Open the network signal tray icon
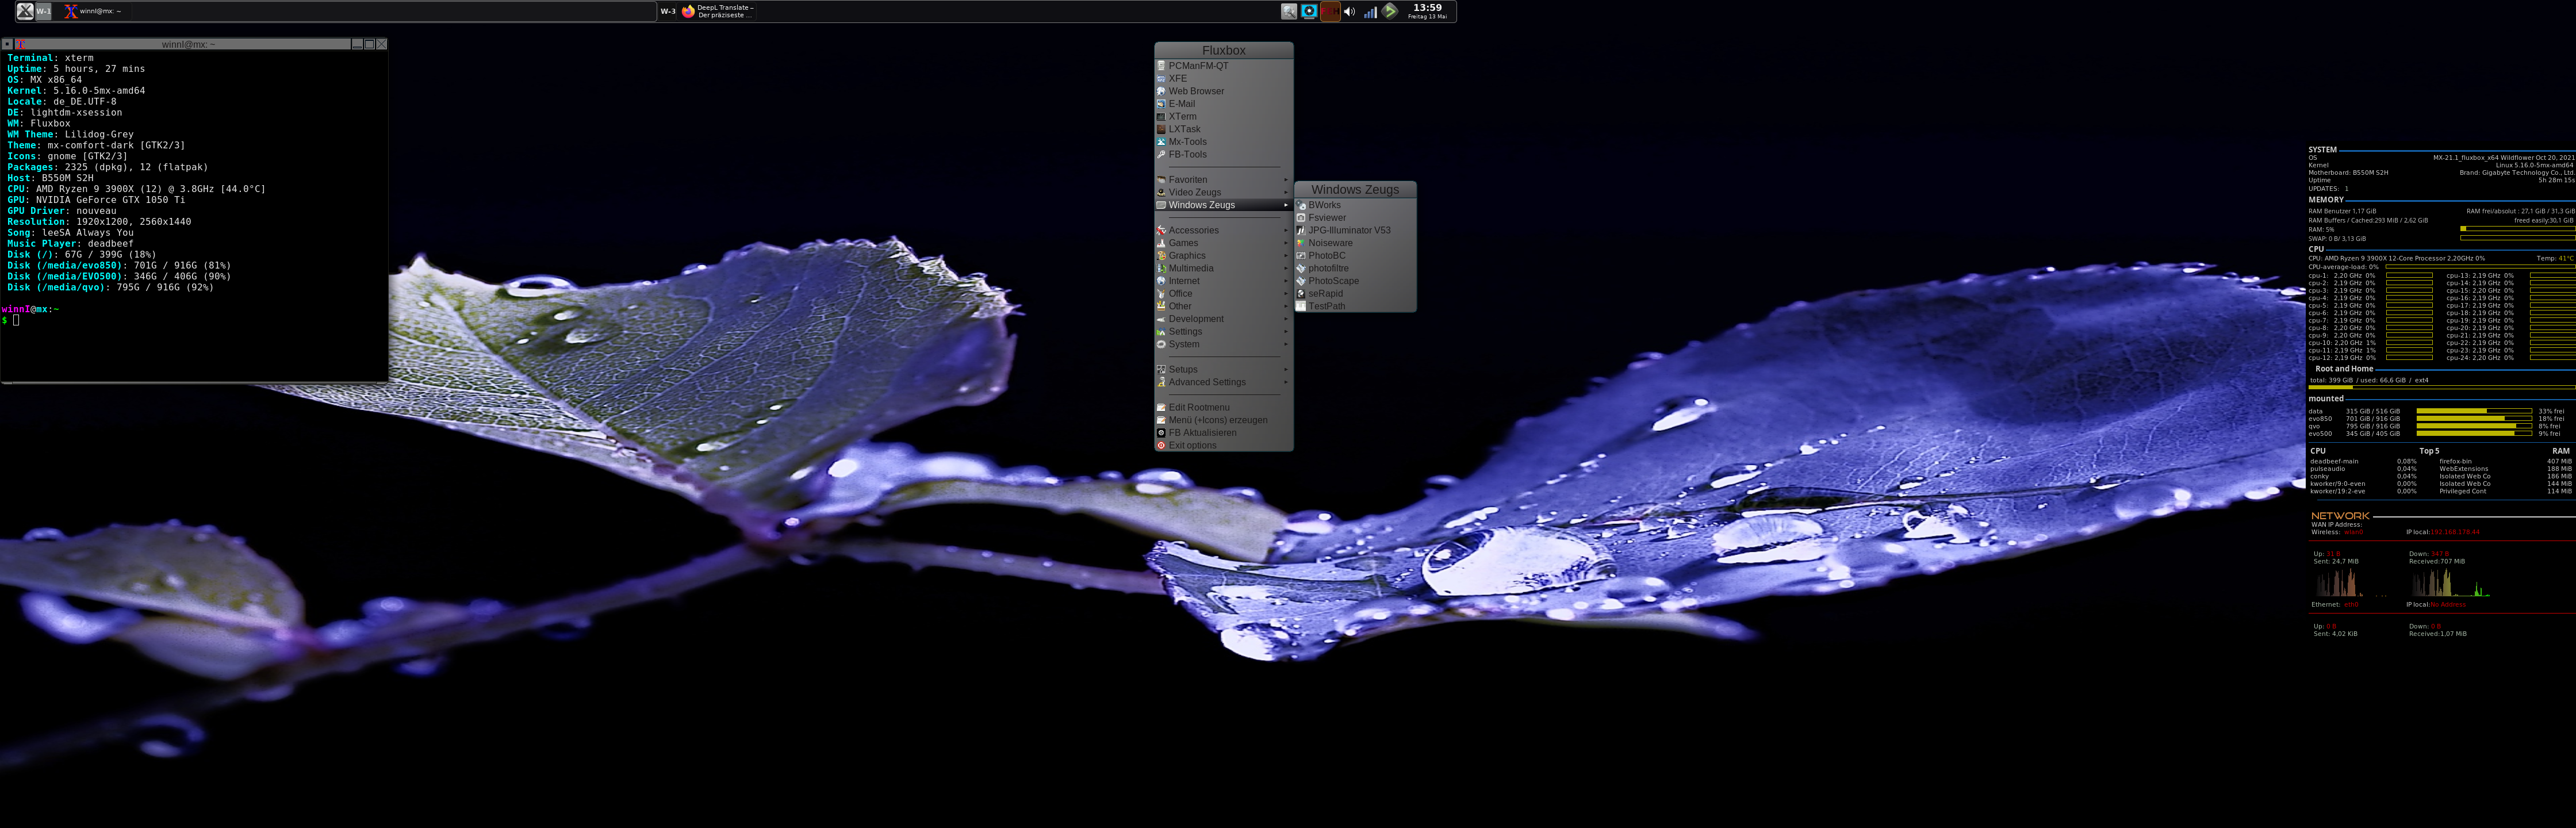This screenshot has width=2576, height=828. tap(1370, 12)
